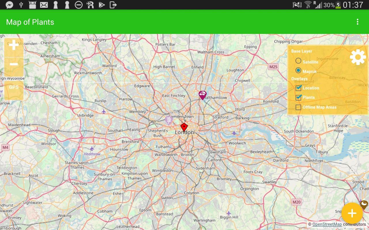Screen dimensions: 369x230
Task: Select the Satellite base layer
Action: pyautogui.click(x=298, y=61)
